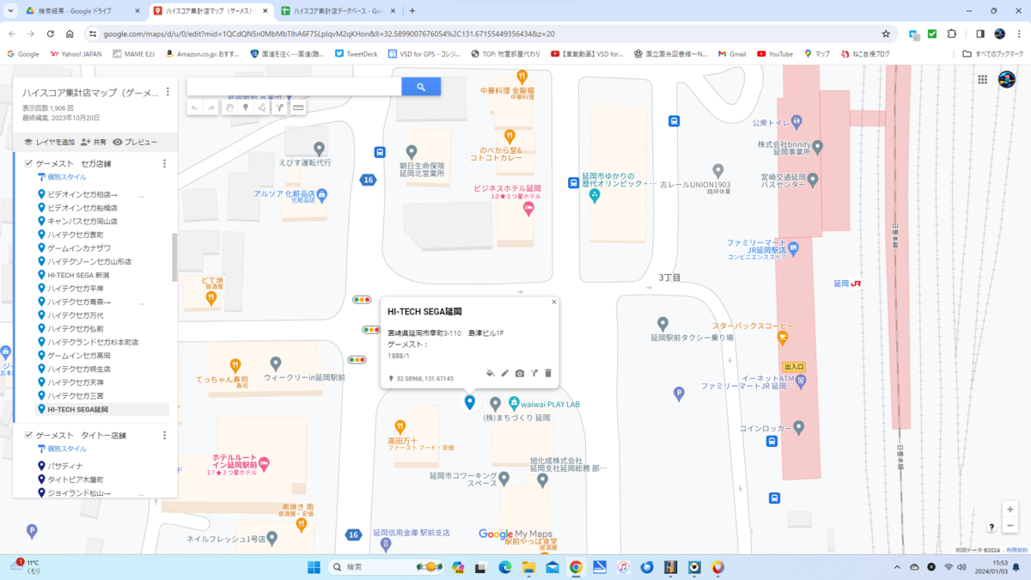Click レイヤを追加 button
The image size is (1031, 580).
(x=49, y=142)
